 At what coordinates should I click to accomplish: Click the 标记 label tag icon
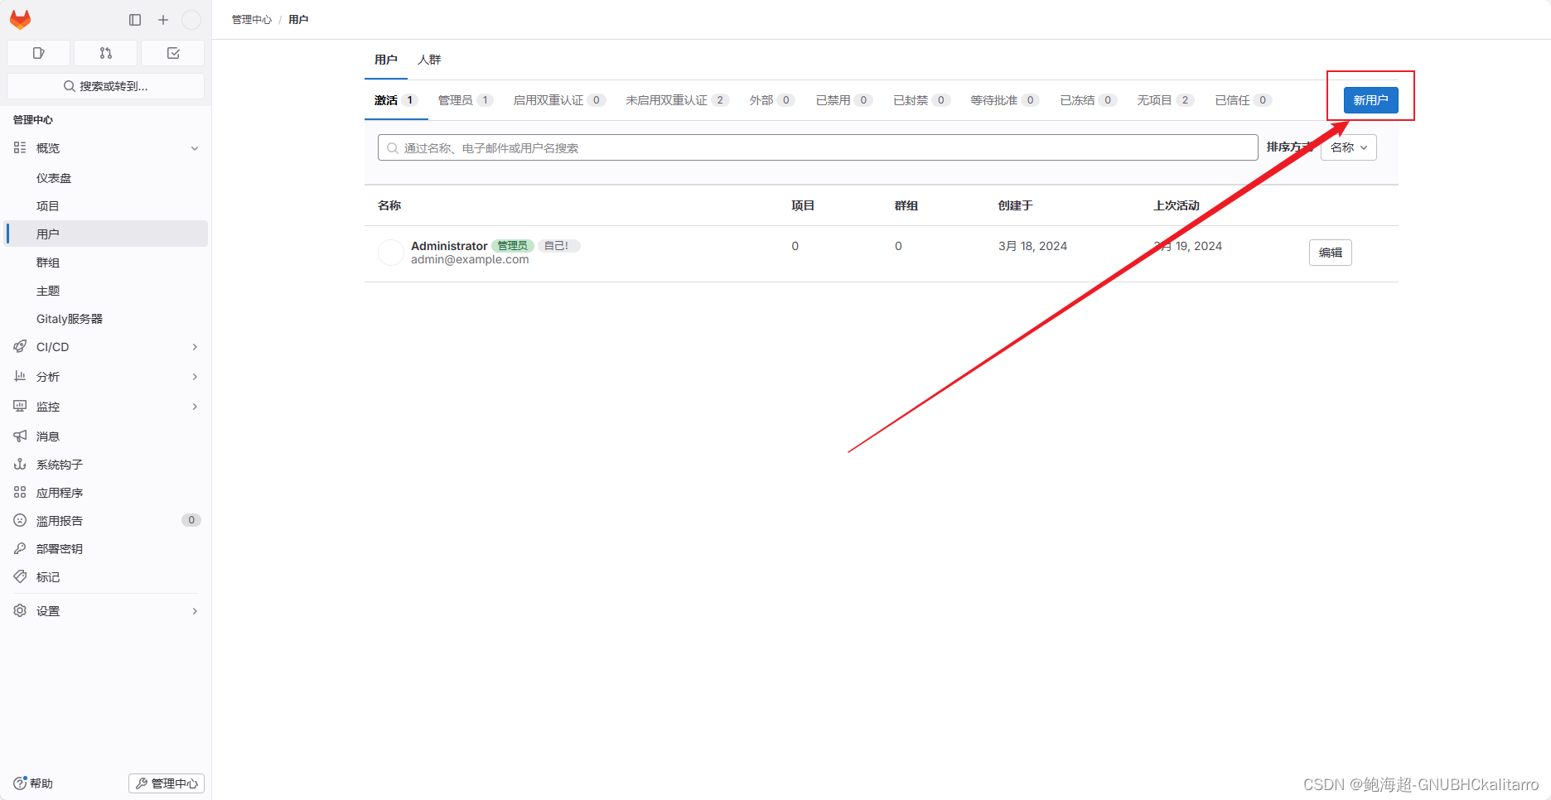pos(20,576)
